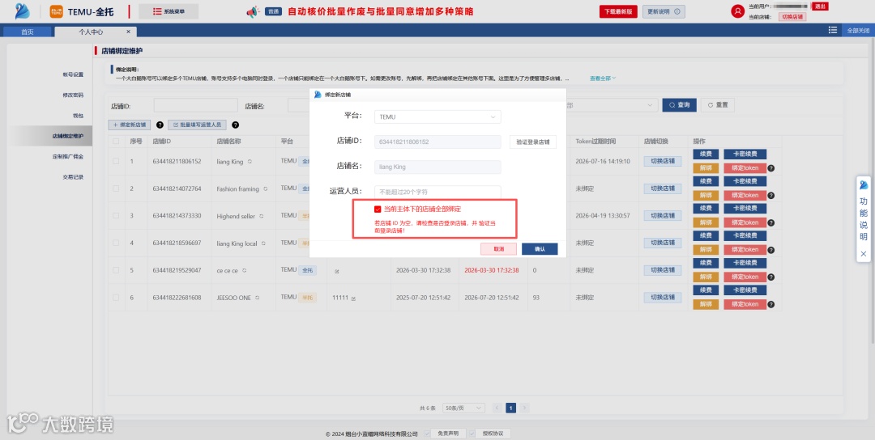Click the 店铺ID search input field
The image size is (875, 440).
click(x=196, y=105)
